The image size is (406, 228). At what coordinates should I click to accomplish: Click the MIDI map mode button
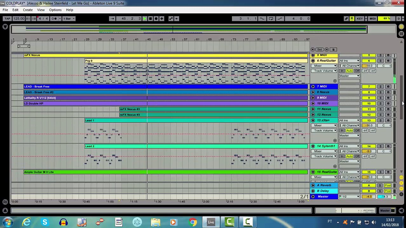pyautogui.click(x=373, y=19)
